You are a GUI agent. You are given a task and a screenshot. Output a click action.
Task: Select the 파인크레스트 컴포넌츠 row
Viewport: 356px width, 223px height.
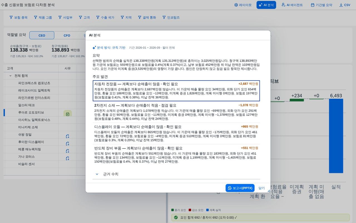tap(34, 83)
